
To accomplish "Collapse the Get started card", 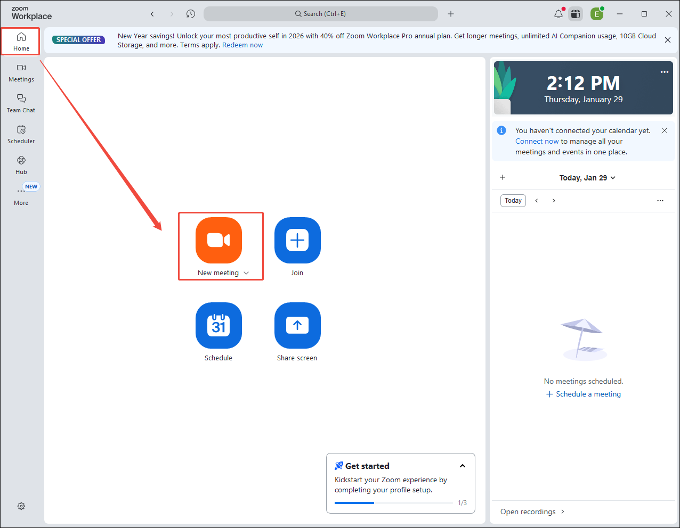I will (x=462, y=465).
